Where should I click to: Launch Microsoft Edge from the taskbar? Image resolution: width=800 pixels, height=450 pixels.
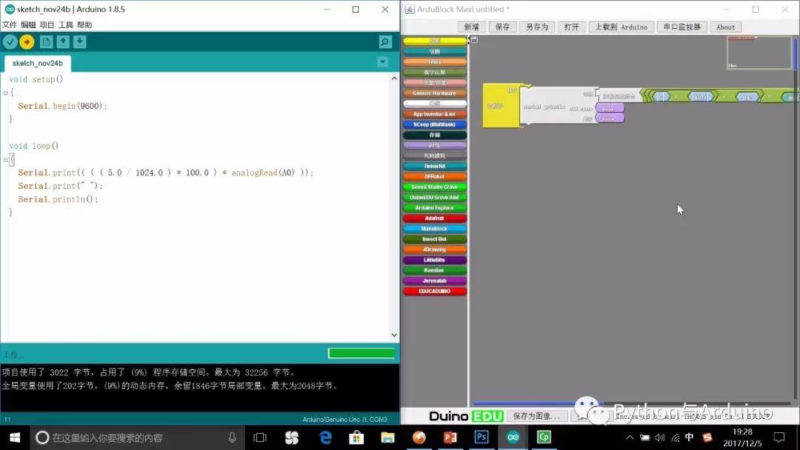(x=325, y=437)
